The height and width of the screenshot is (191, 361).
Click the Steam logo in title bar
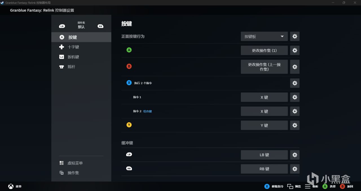click(x=2, y=3)
